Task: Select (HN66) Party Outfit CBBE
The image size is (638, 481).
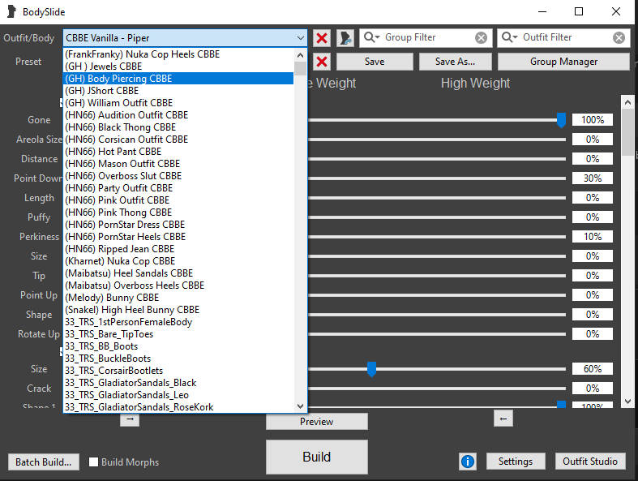Action: [x=178, y=188]
